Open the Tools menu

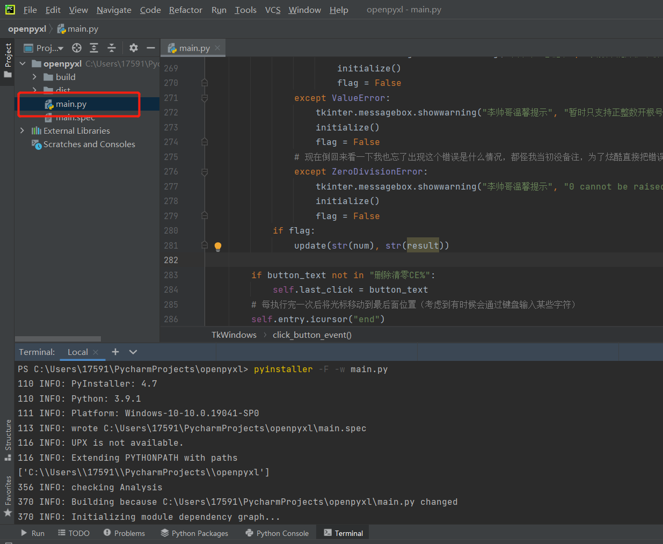coord(246,10)
